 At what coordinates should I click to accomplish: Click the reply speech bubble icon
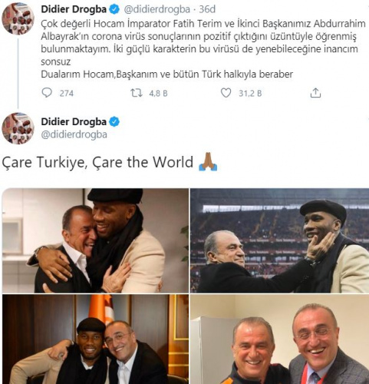pos(47,93)
